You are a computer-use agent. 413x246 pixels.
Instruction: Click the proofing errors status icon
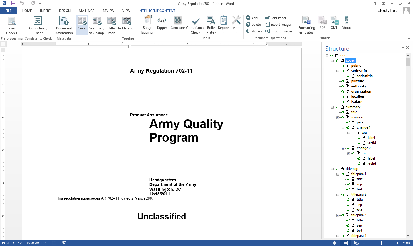[54, 243]
